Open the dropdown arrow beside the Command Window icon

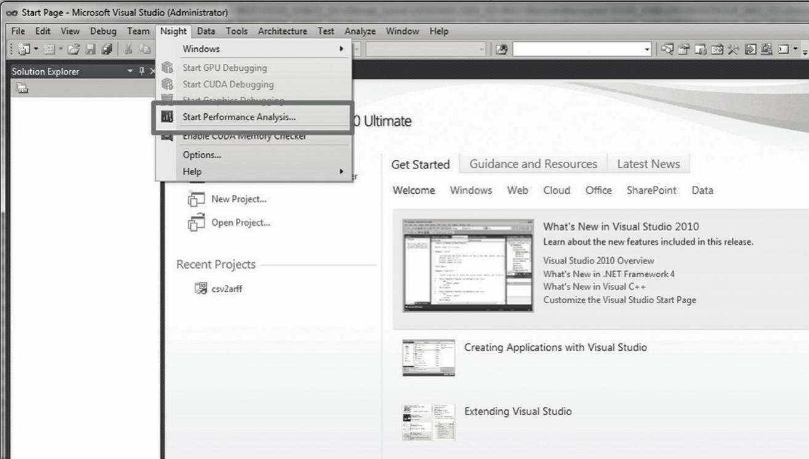point(795,49)
